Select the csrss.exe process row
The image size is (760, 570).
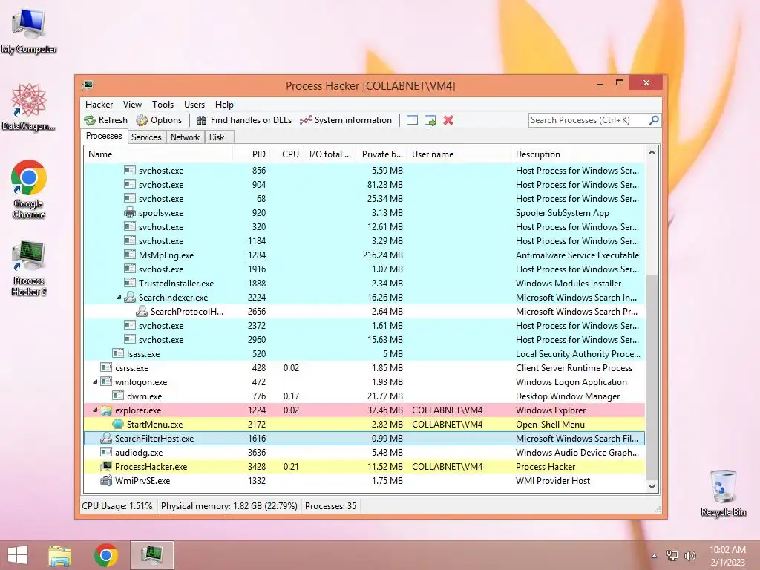click(364, 368)
